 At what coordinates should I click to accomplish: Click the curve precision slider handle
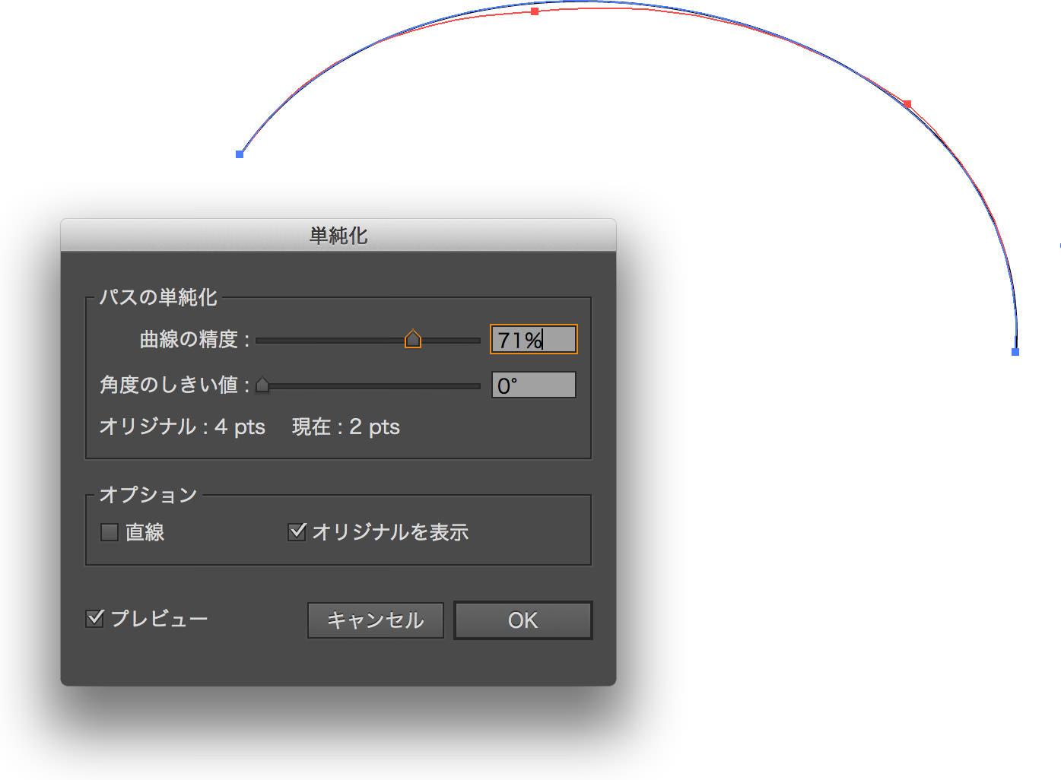413,339
